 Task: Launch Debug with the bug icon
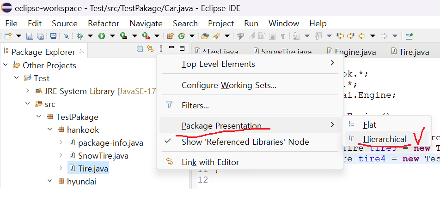(x=80, y=36)
